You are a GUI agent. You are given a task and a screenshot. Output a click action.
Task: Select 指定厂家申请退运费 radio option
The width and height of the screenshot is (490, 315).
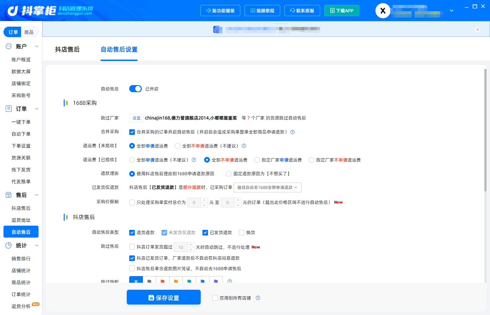coord(257,160)
